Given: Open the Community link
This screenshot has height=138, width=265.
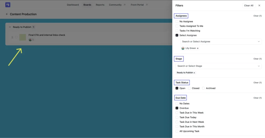Looking at the screenshot, I should tap(115, 5).
